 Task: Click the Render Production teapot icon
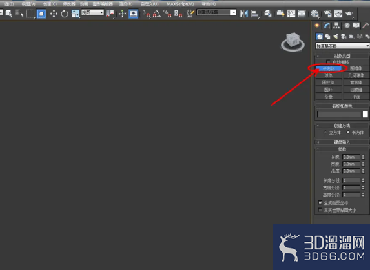coord(349,14)
